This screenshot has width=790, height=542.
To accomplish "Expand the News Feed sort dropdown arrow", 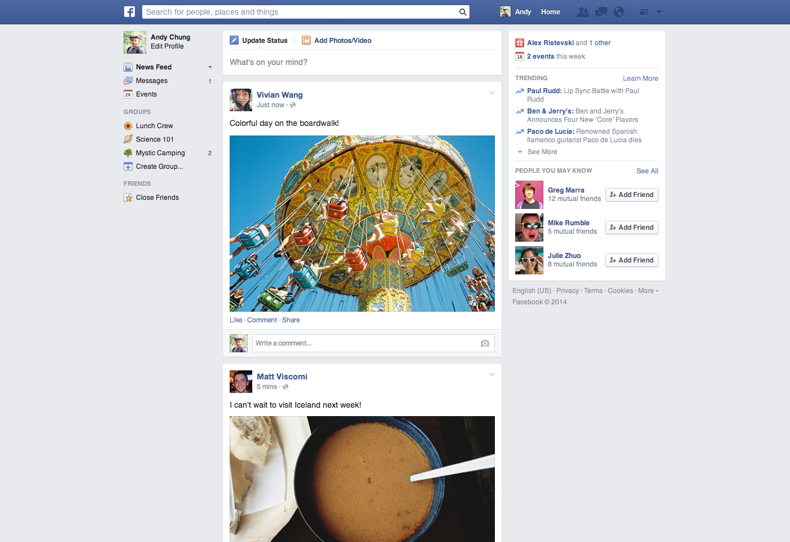I will 210,67.
